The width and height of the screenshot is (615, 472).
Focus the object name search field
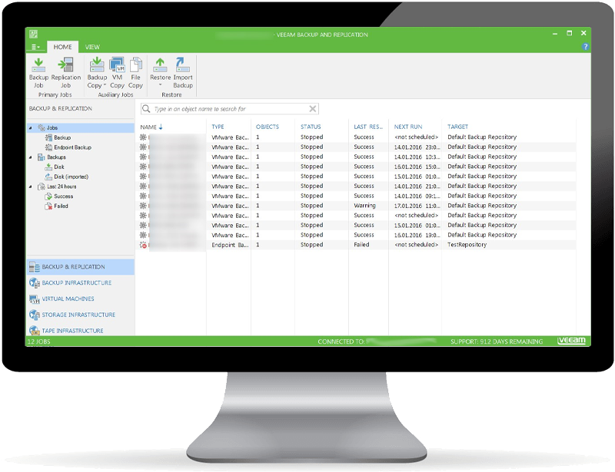(229, 109)
